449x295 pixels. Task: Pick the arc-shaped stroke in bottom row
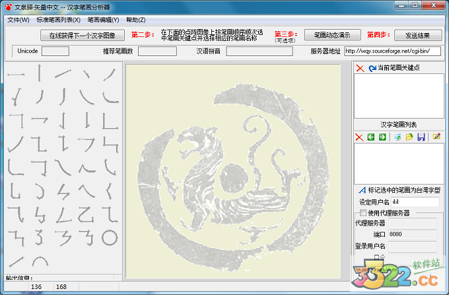click(40, 261)
